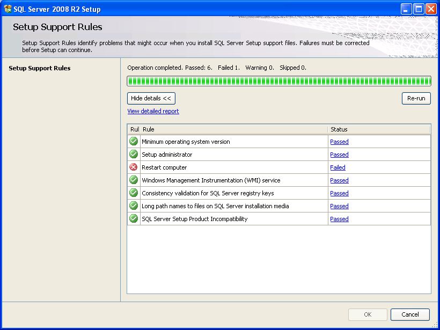Screen dimensions: 440x330
Task: Click the green operation progress bar
Action: 278,81
